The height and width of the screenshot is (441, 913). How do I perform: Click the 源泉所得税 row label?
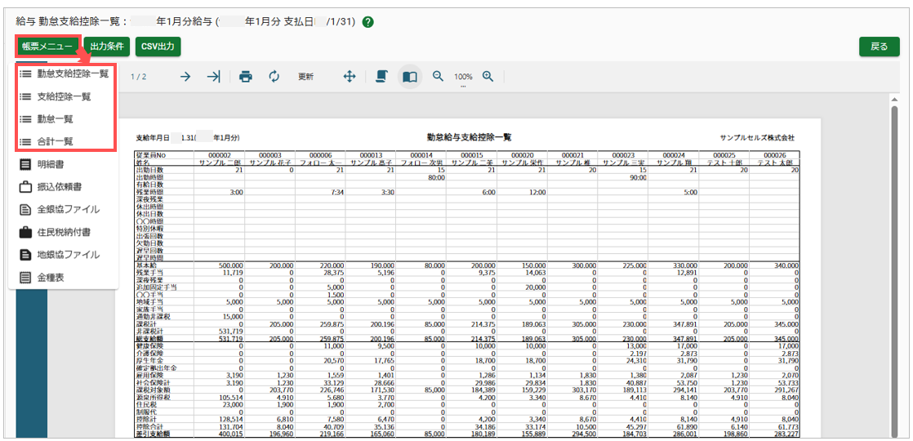pyautogui.click(x=154, y=397)
